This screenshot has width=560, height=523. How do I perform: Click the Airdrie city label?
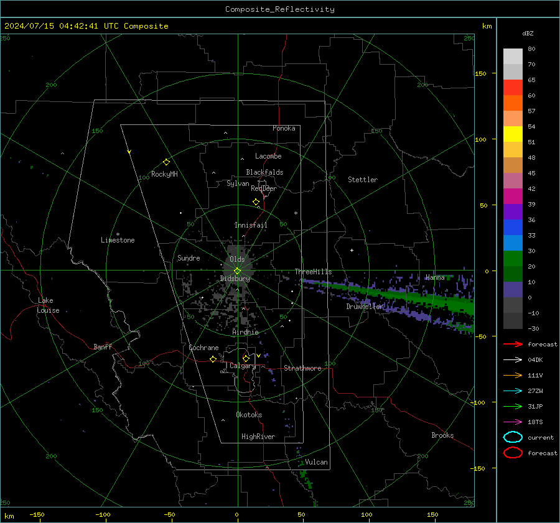tap(245, 332)
